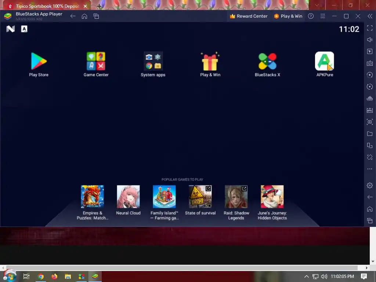Click the N notification icon in status bar
This screenshot has height=282, width=376.
[x=11, y=29]
